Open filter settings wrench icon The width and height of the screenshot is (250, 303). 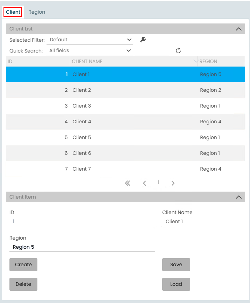[x=143, y=40]
